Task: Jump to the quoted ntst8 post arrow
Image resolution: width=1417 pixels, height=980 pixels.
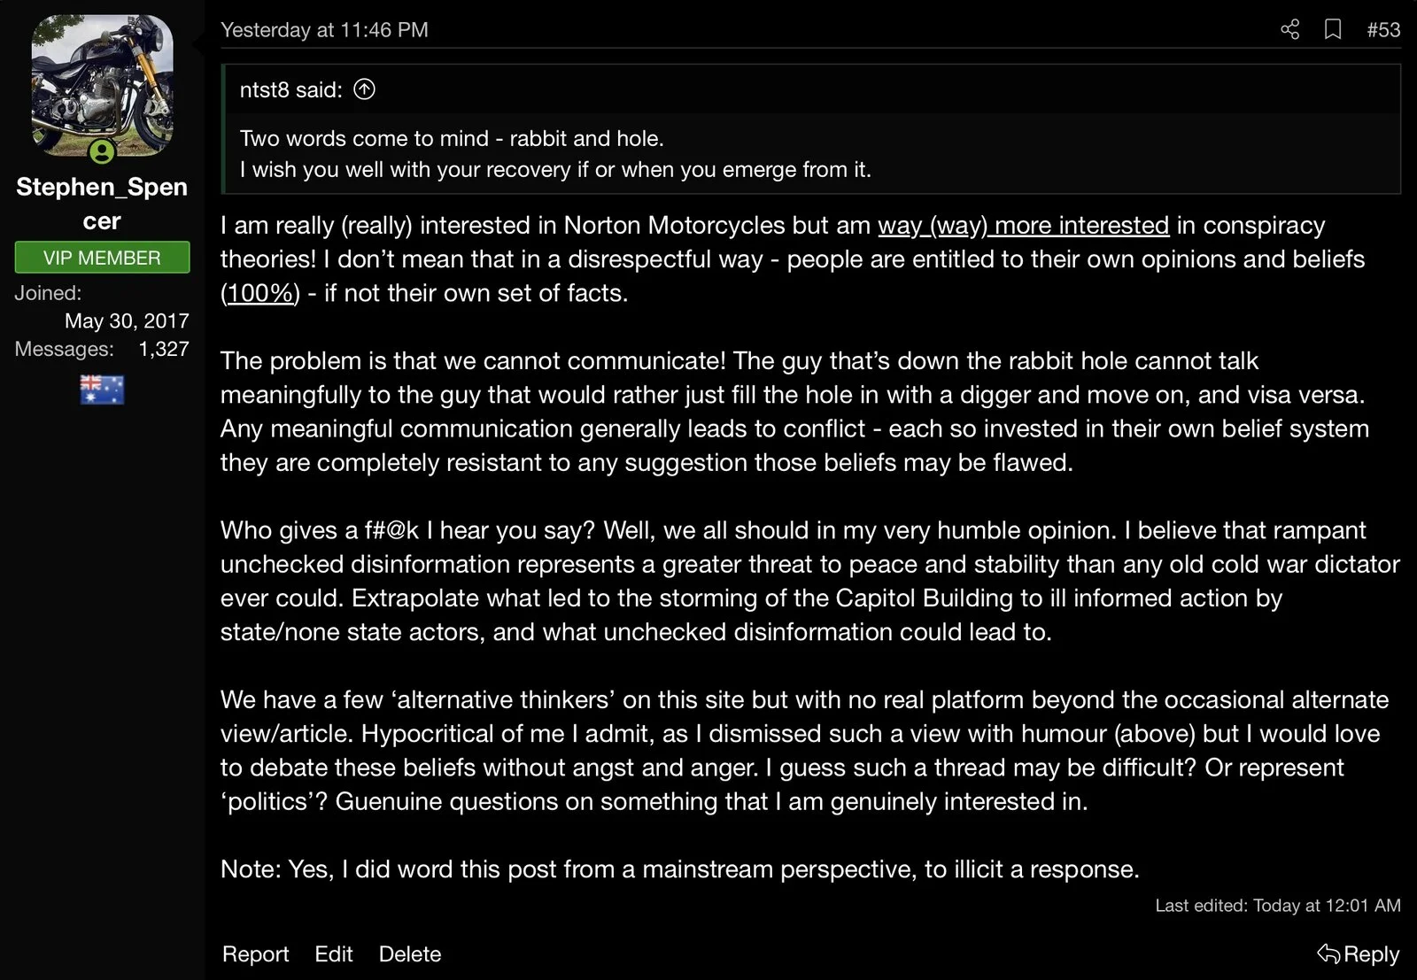Action: click(364, 89)
